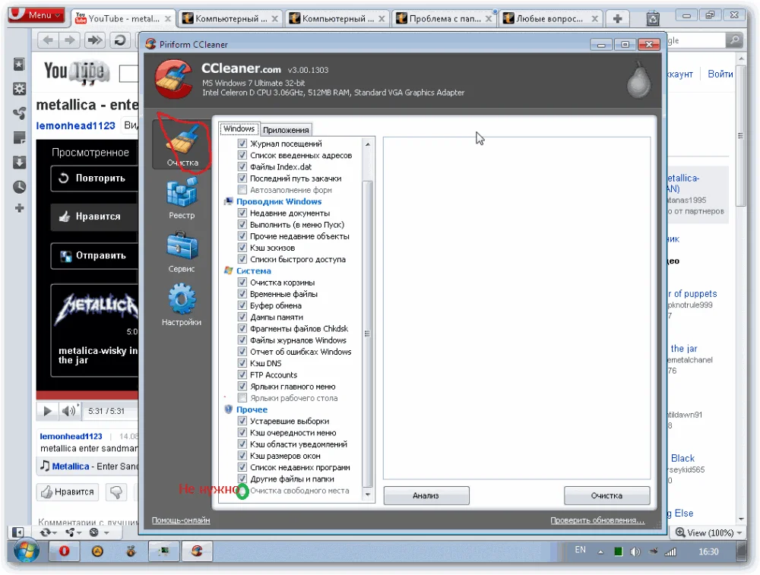This screenshot has width=760, height=575.
Task: Uncheck Список введенных адресов checkbox
Action: 242,155
